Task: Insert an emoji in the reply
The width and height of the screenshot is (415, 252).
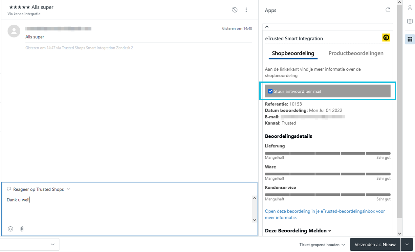Action: 10,229
